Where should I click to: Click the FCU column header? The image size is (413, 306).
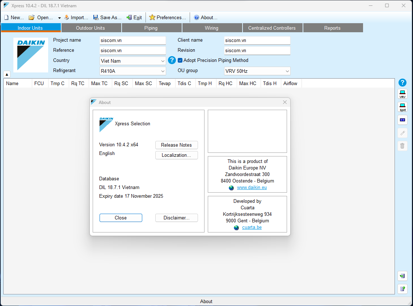coord(40,83)
